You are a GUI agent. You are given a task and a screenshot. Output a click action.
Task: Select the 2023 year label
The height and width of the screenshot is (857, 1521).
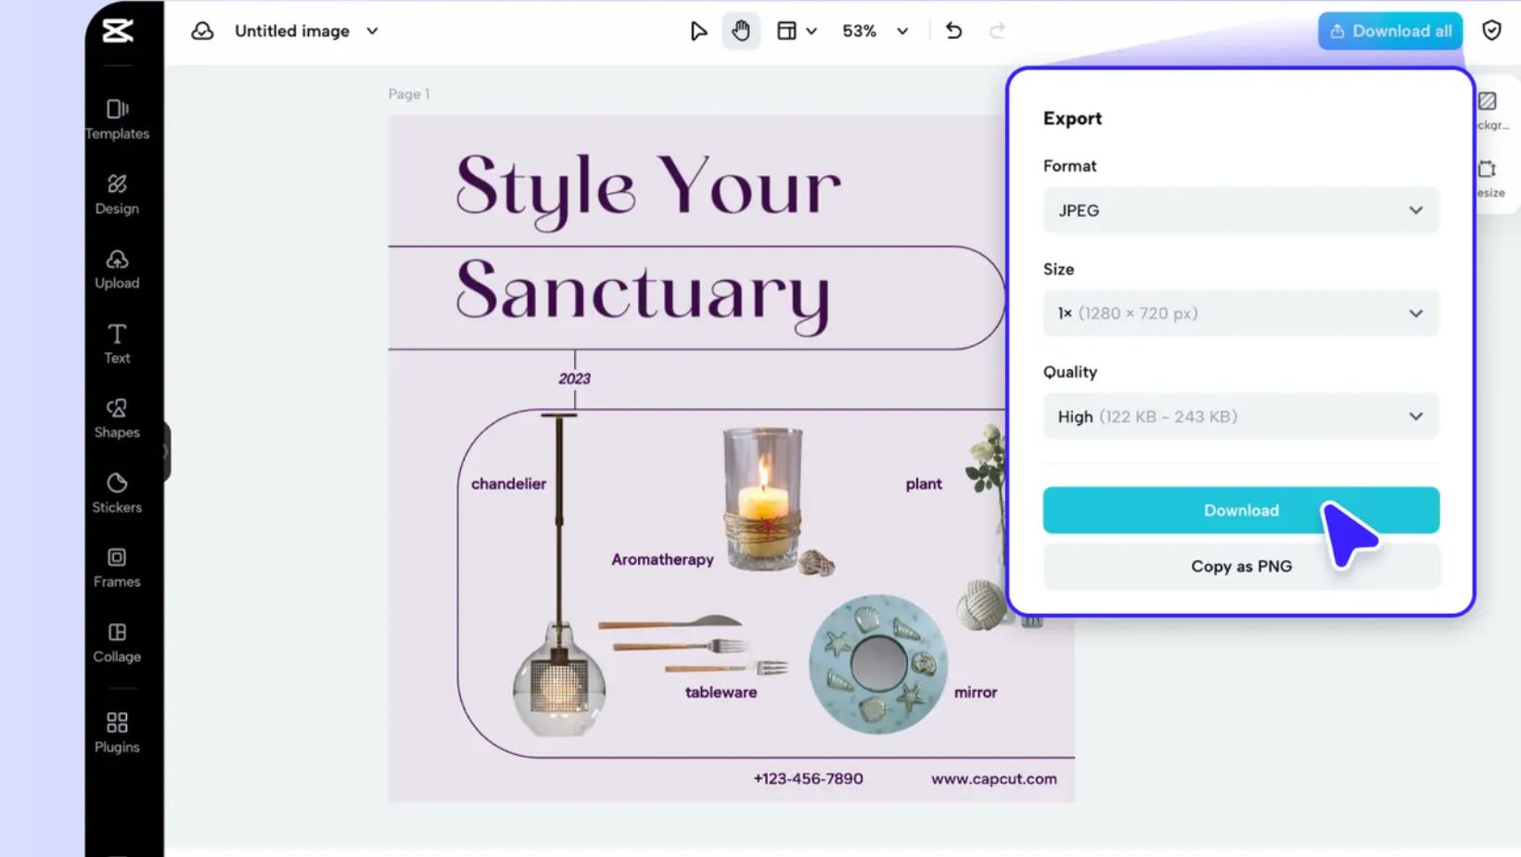coord(574,378)
